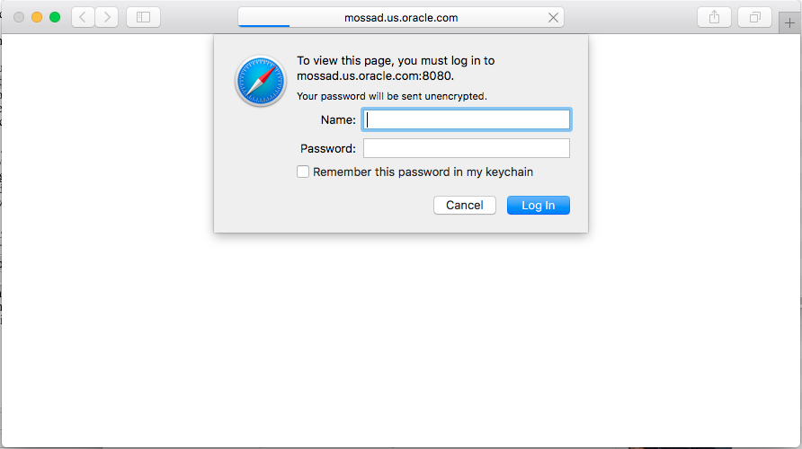Close the Safari window with red button
This screenshot has width=802, height=449.
click(19, 17)
